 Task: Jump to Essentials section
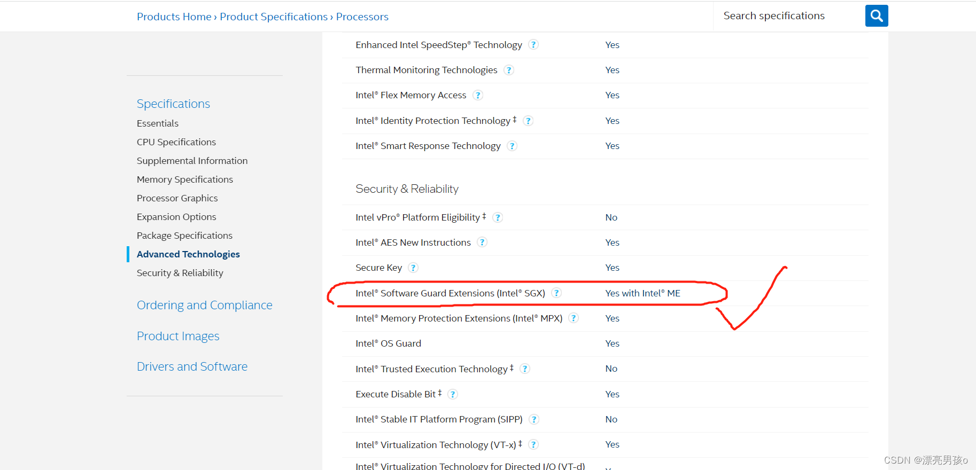point(158,123)
